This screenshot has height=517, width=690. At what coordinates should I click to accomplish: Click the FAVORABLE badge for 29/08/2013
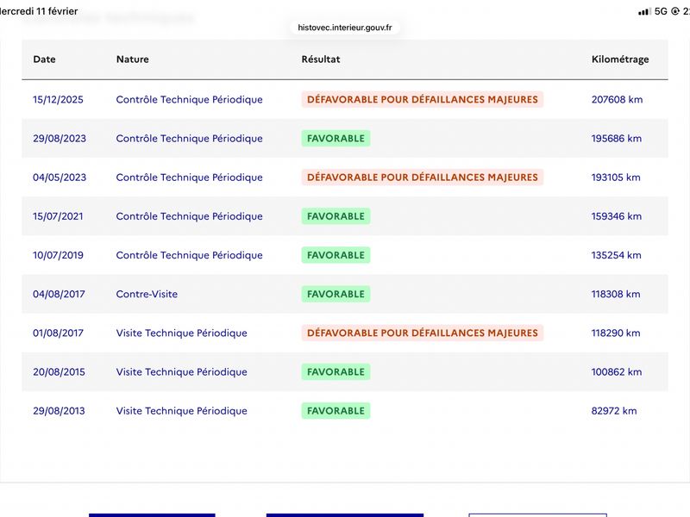[x=336, y=411]
